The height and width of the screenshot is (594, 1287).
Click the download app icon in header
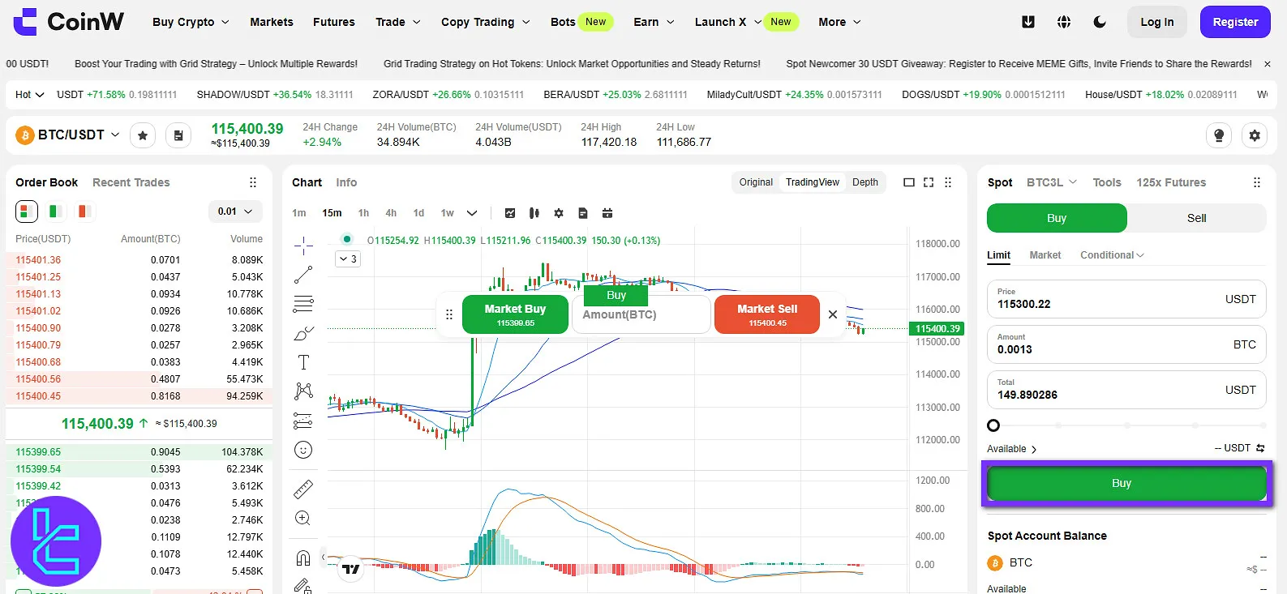pyautogui.click(x=1028, y=22)
